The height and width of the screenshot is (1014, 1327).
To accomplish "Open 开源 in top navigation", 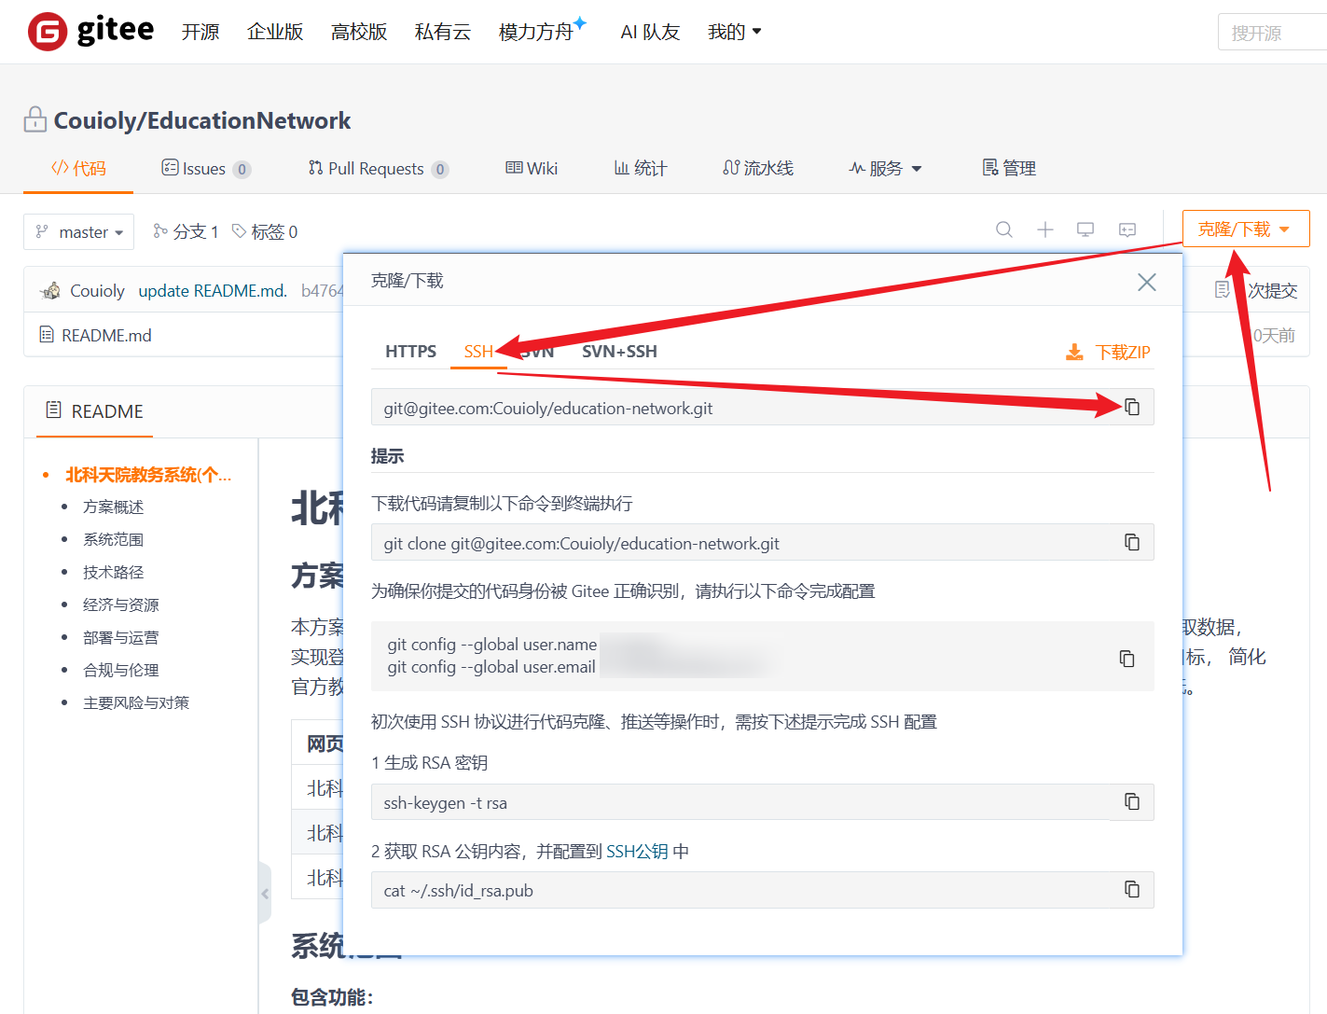I will tap(200, 32).
